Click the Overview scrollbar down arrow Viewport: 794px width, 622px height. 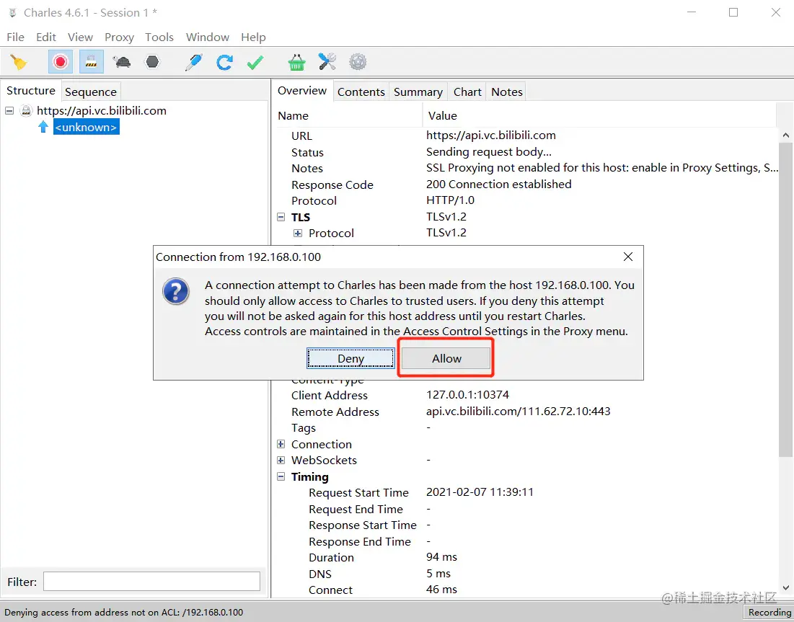point(786,588)
